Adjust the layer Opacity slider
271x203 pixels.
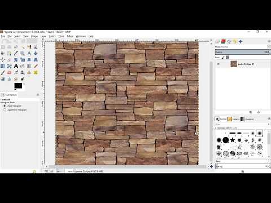coord(242,52)
